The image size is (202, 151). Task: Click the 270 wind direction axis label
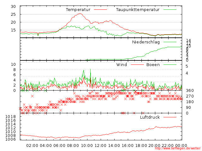(190, 96)
